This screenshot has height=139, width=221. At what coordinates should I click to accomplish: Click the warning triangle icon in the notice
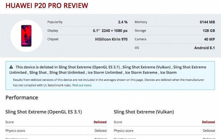pyautogui.click(x=11, y=67)
